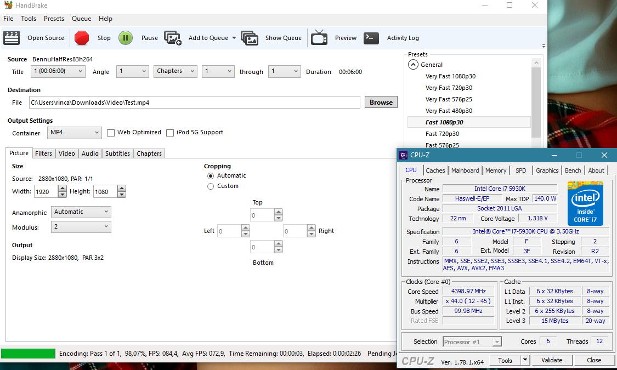Switch to the Filters tab
This screenshot has height=370, width=617.
[43, 153]
